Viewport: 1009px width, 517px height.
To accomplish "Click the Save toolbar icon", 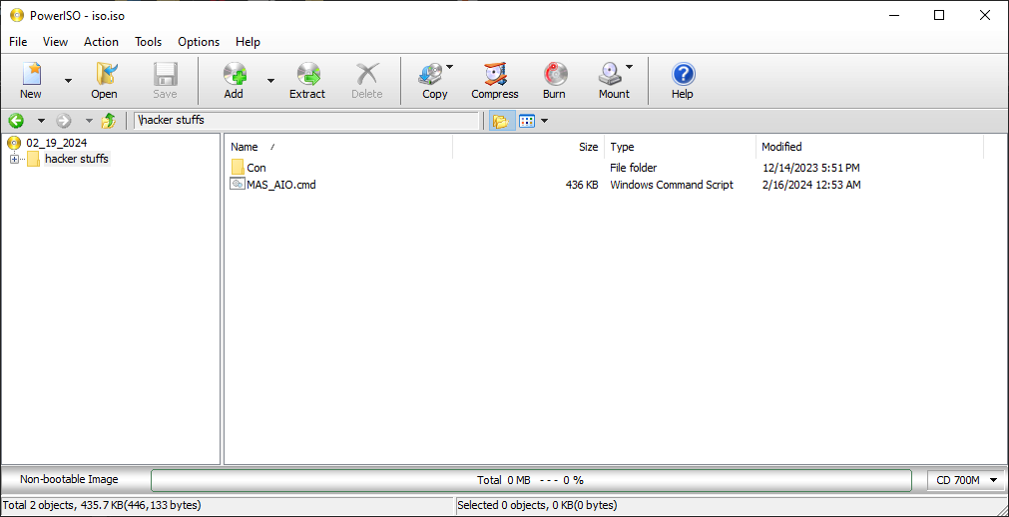I will click(165, 81).
